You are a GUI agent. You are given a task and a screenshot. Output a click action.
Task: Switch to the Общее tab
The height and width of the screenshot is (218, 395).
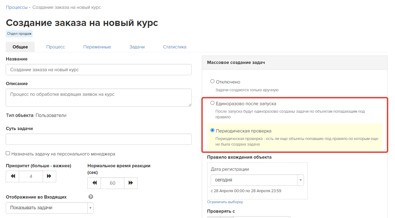click(x=20, y=47)
